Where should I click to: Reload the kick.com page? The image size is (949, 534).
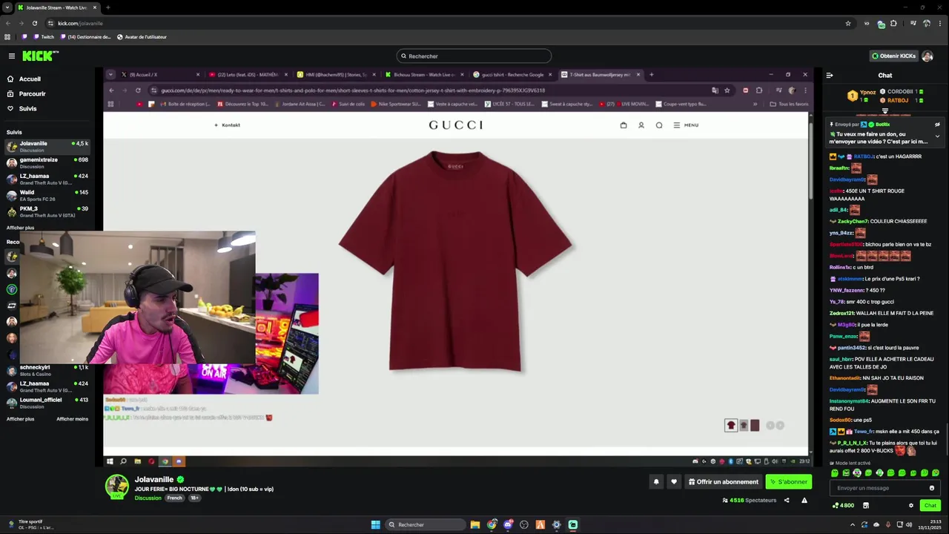click(34, 23)
